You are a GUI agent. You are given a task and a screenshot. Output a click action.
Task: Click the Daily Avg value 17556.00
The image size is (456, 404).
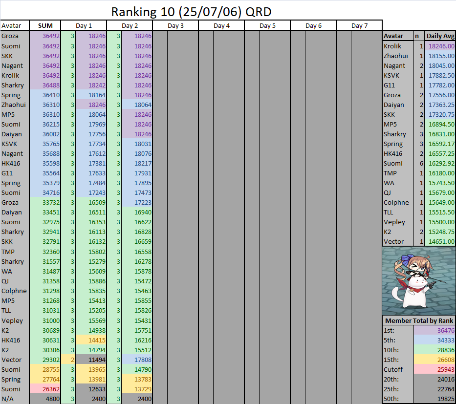[x=440, y=95]
